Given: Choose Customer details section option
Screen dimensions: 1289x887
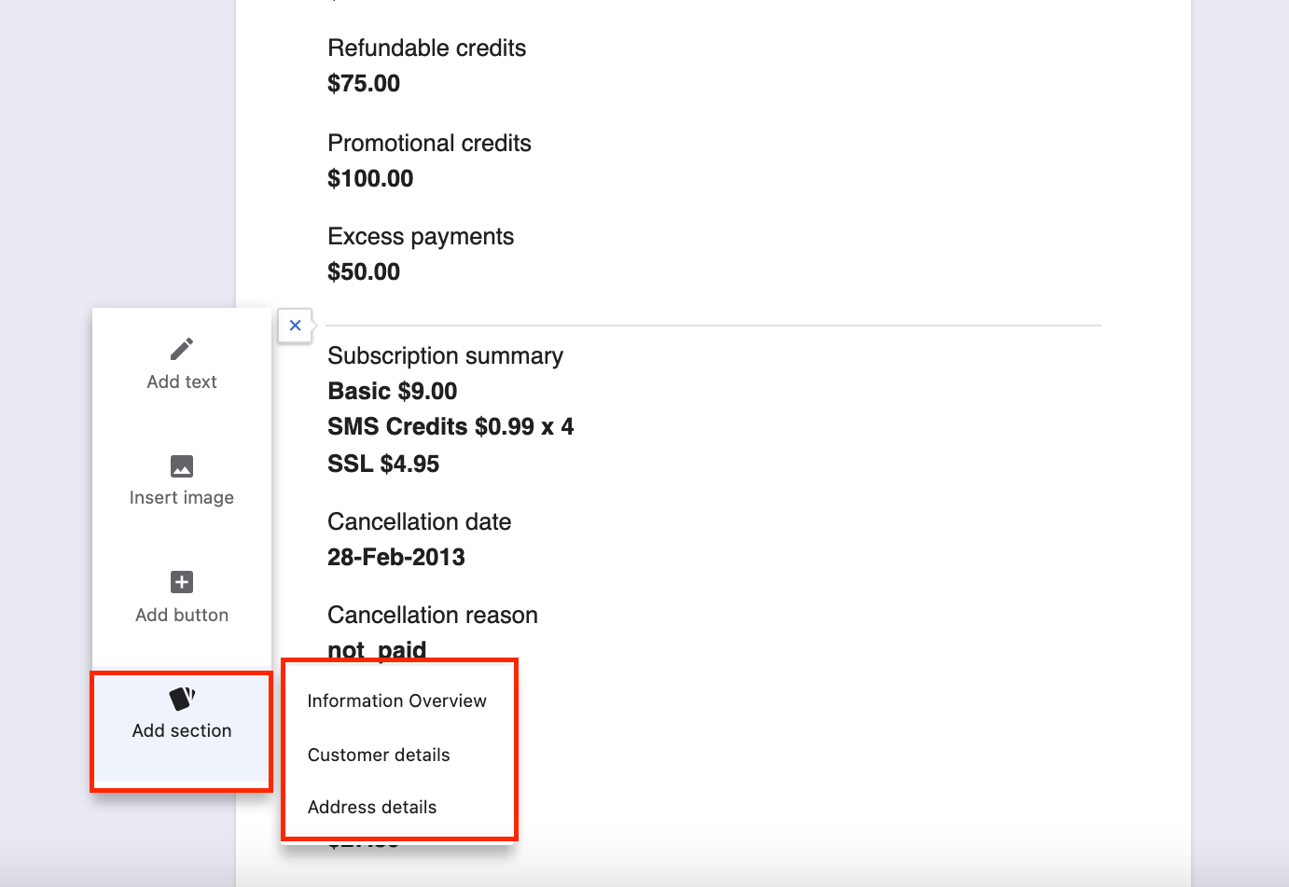Looking at the screenshot, I should pos(379,755).
